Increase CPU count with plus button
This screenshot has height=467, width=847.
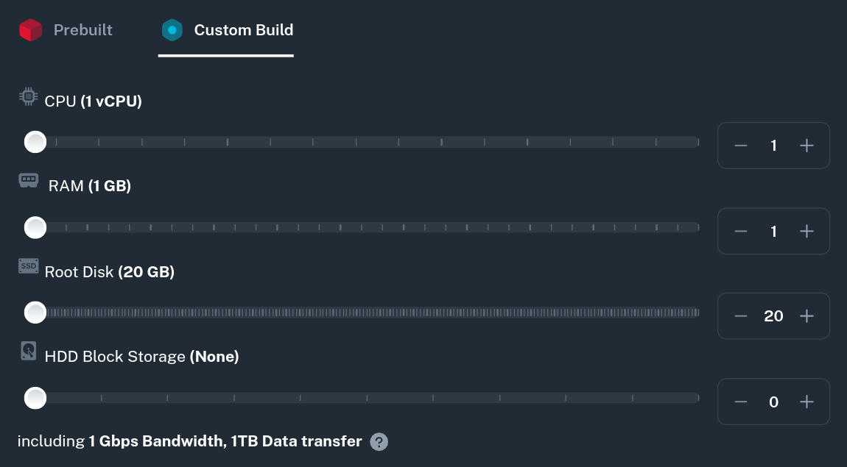point(806,146)
